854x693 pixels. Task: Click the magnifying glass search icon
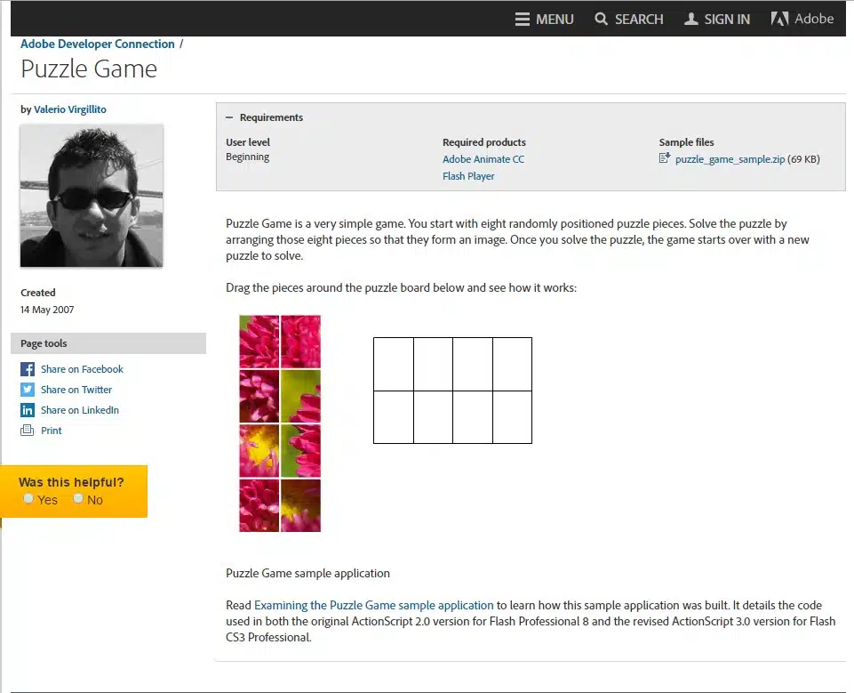click(602, 19)
